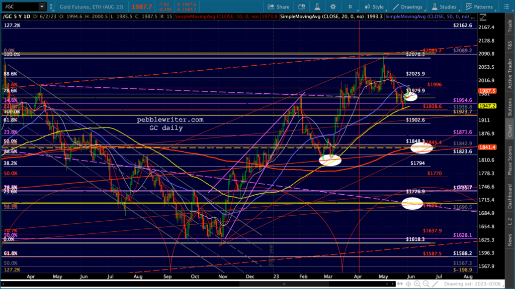
Task: Open the Patterns menu
Action: point(479,7)
